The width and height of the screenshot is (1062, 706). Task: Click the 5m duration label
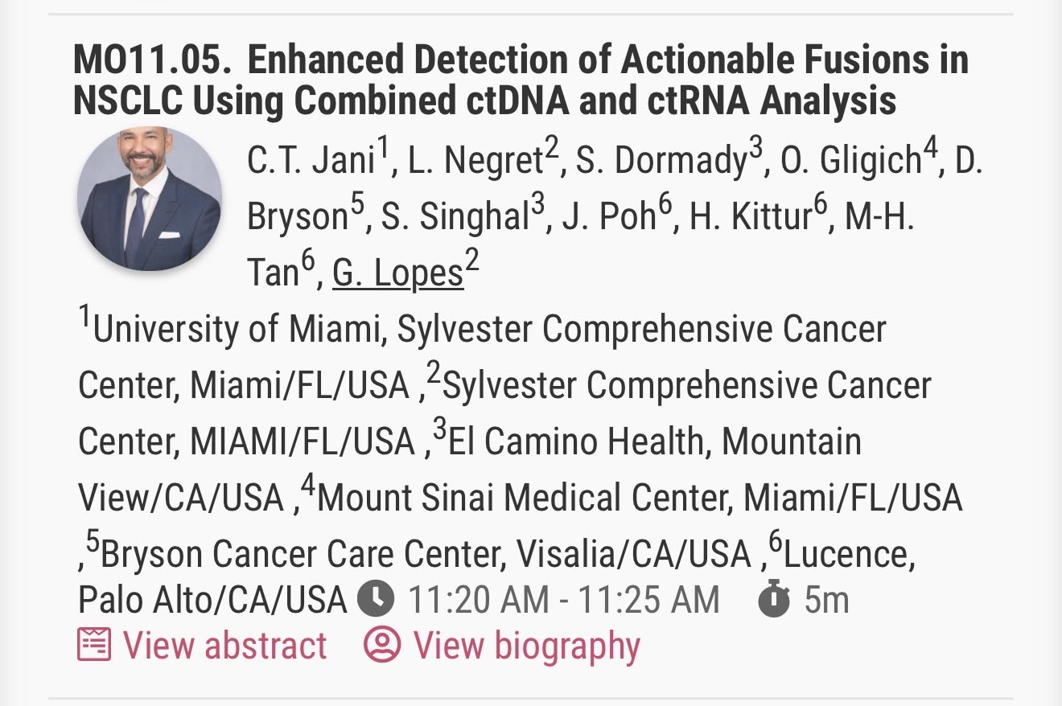pos(827,600)
